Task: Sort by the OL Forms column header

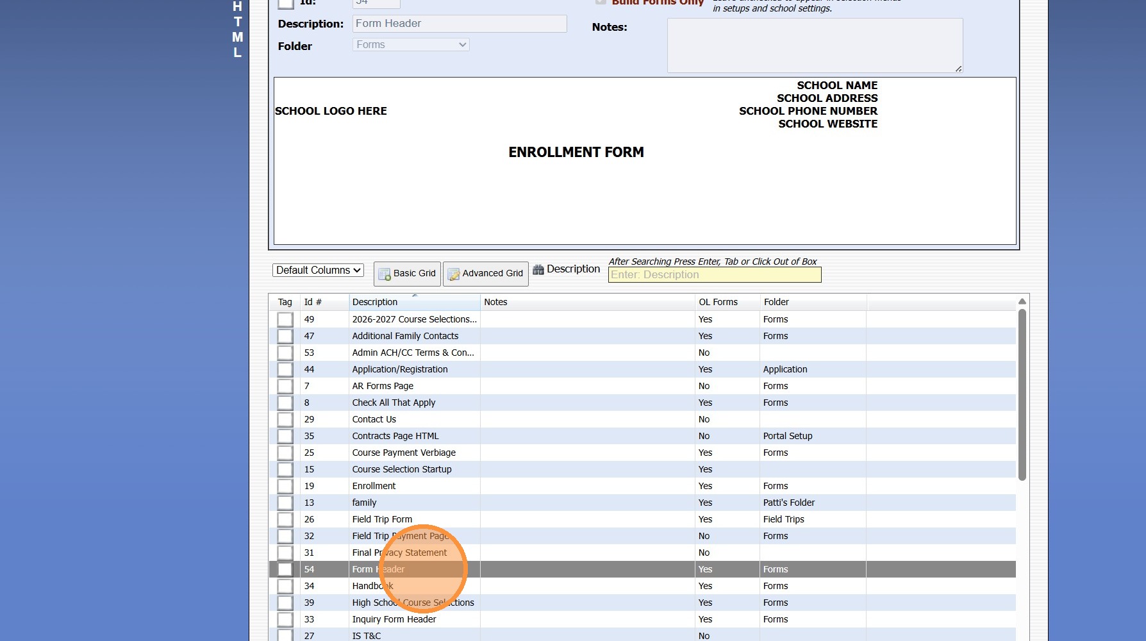Action: [727, 302]
